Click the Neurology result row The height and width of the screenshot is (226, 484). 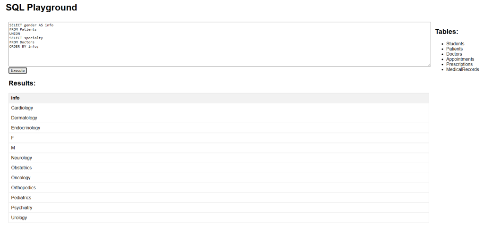(219, 158)
